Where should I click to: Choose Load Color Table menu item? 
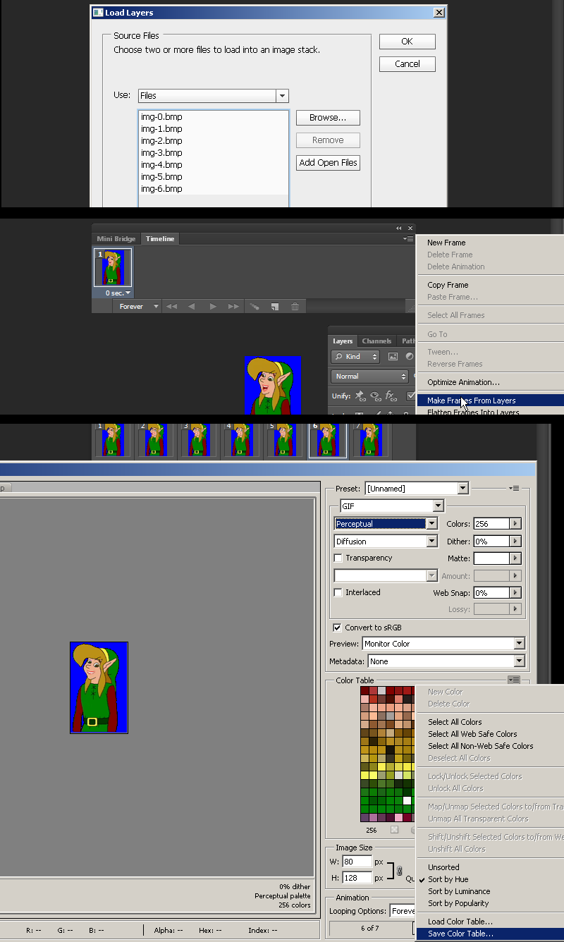pyautogui.click(x=460, y=922)
